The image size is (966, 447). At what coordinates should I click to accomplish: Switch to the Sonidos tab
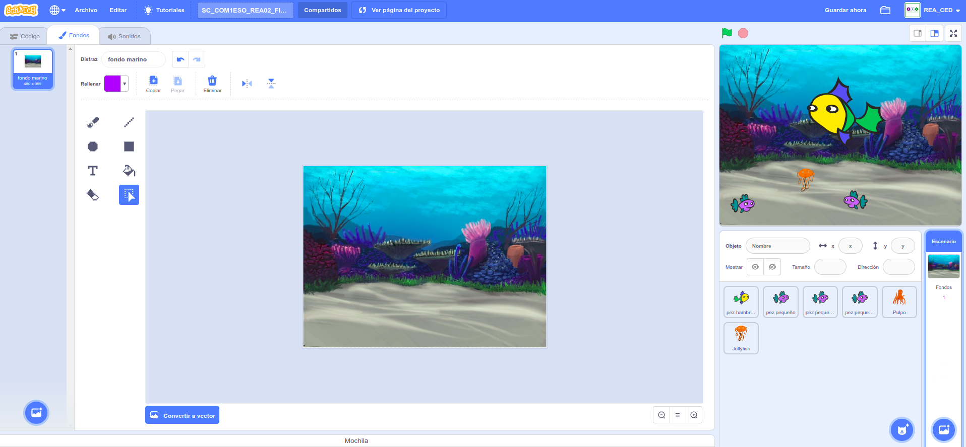coord(125,36)
